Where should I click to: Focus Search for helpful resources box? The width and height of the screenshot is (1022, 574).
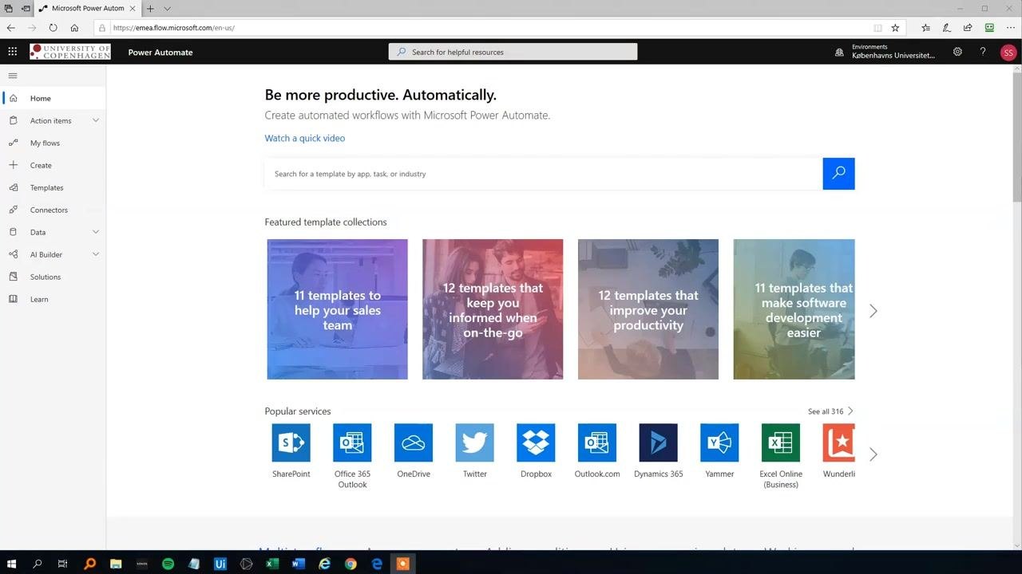(513, 52)
